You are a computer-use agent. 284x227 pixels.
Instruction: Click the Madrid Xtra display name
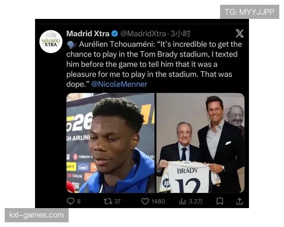88,34
